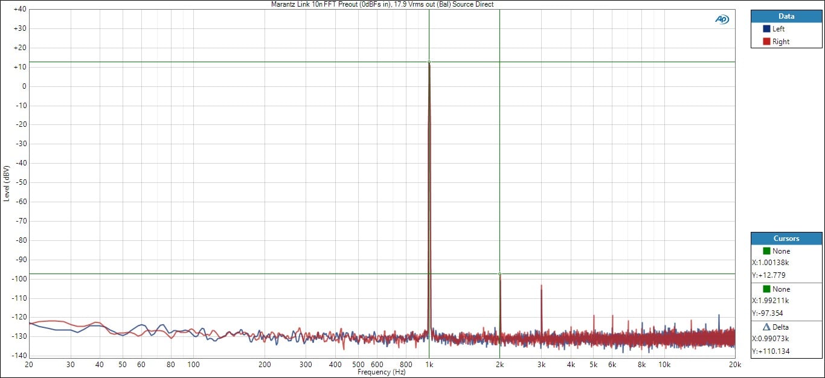825x378 pixels.
Task: Click the Cursors panel header
Action: 786,239
